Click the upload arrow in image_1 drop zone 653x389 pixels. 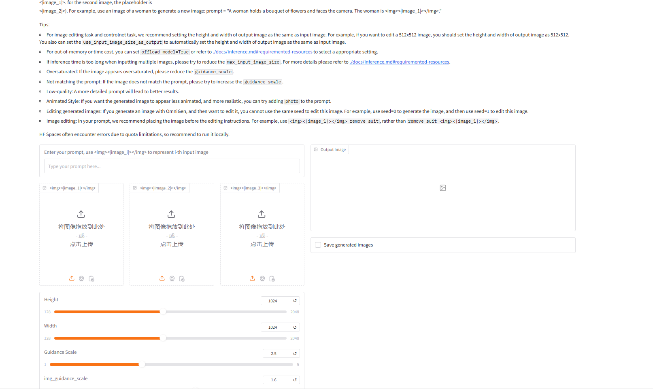pyautogui.click(x=81, y=214)
